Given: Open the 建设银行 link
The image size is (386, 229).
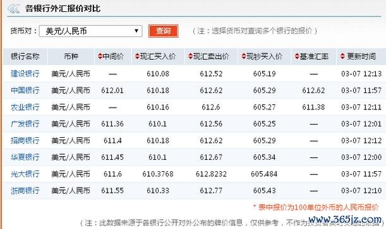Looking at the screenshot, I should 25,74.
